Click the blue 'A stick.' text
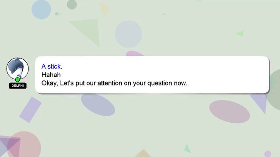 (x=52, y=66)
